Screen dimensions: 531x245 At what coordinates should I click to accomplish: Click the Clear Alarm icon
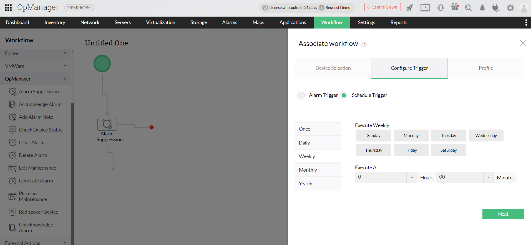click(12, 143)
